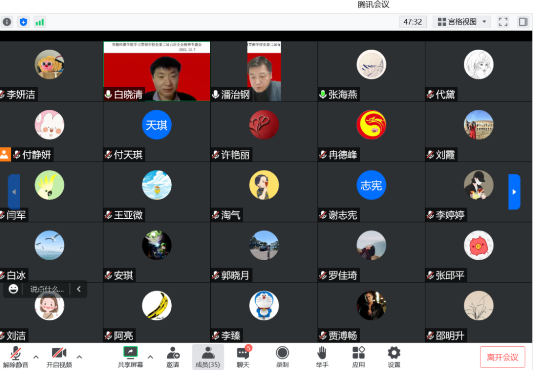The width and height of the screenshot is (533, 370).
Task: Click 李婷婷's avatar
Action: [479, 185]
